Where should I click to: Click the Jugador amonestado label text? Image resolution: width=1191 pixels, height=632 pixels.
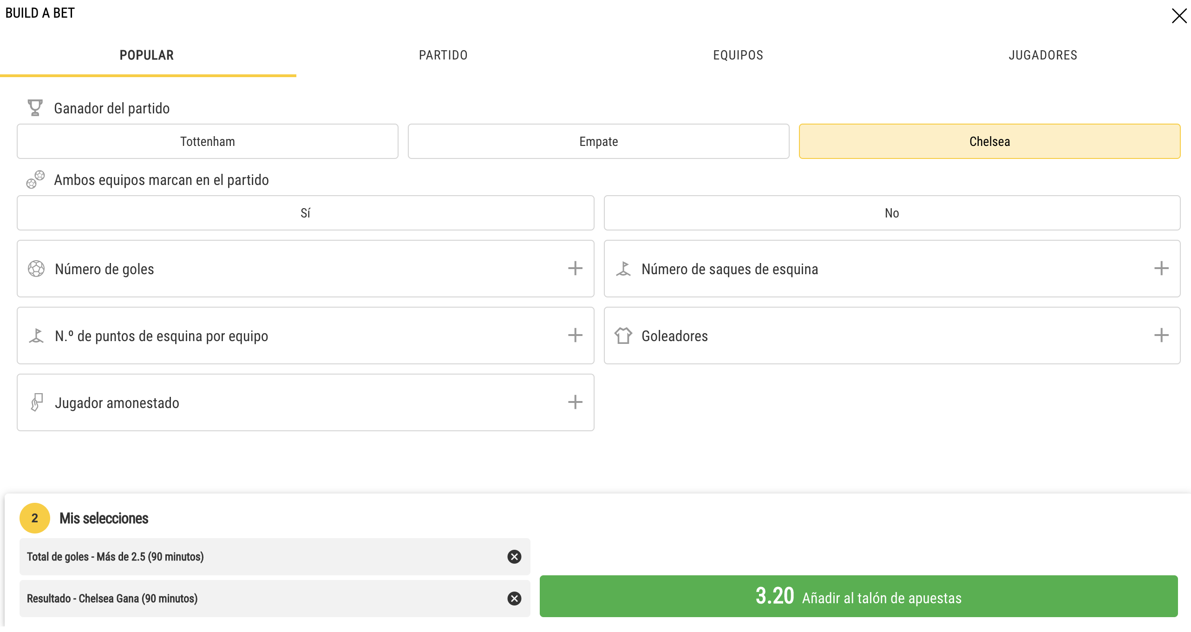(x=117, y=403)
